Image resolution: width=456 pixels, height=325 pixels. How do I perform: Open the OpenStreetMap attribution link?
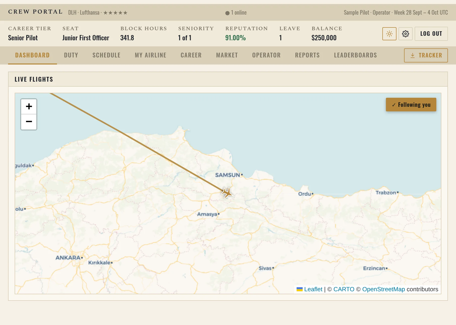pos(383,289)
